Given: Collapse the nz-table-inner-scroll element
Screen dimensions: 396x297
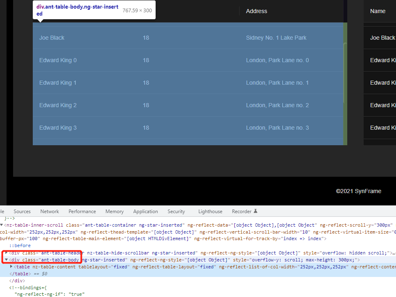Looking at the screenshot, I should coord(2,225).
